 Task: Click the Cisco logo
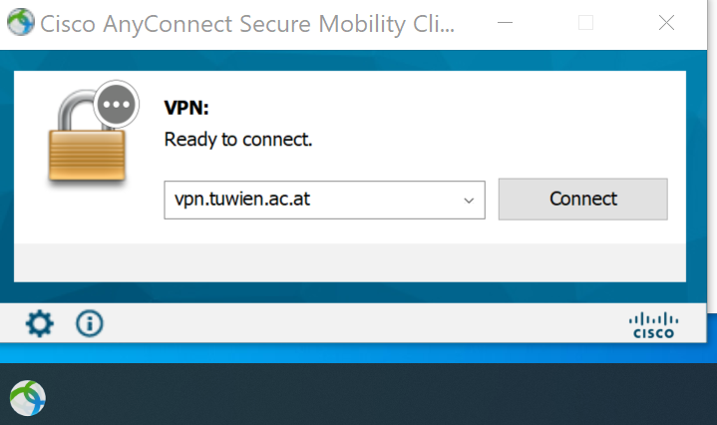(x=653, y=325)
